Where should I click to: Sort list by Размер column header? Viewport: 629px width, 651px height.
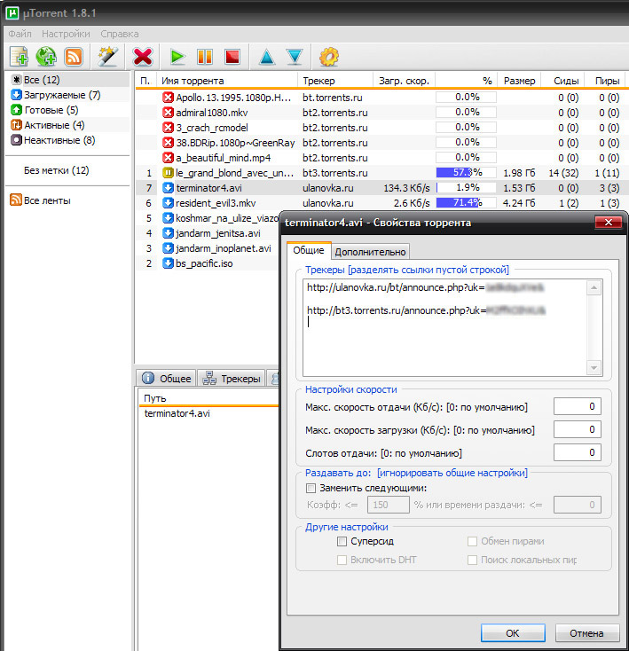[519, 80]
